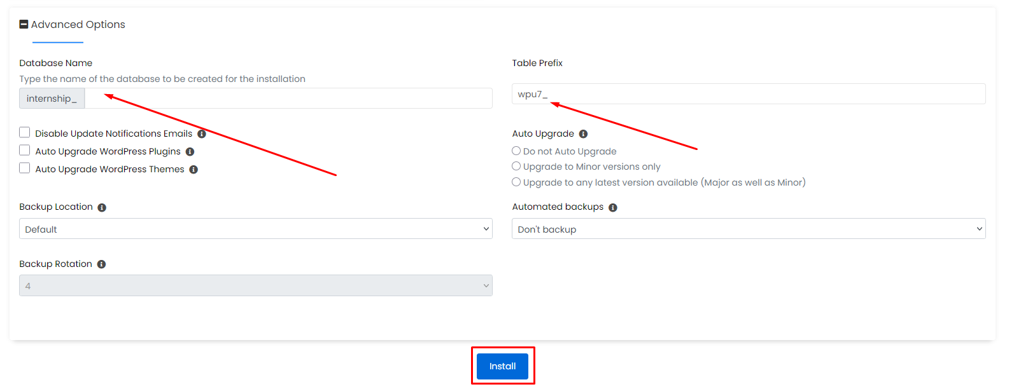This screenshot has width=1014, height=389.
Task: Click the Backup Location info icon
Action: coord(102,208)
